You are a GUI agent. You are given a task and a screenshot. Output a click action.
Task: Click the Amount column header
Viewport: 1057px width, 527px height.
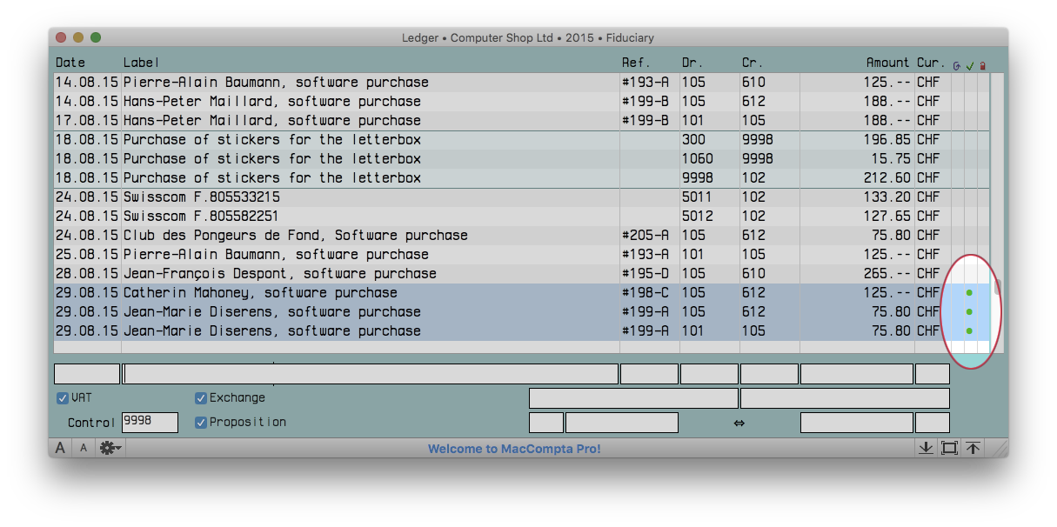(888, 63)
